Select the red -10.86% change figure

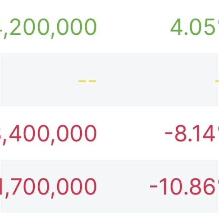[185, 187]
